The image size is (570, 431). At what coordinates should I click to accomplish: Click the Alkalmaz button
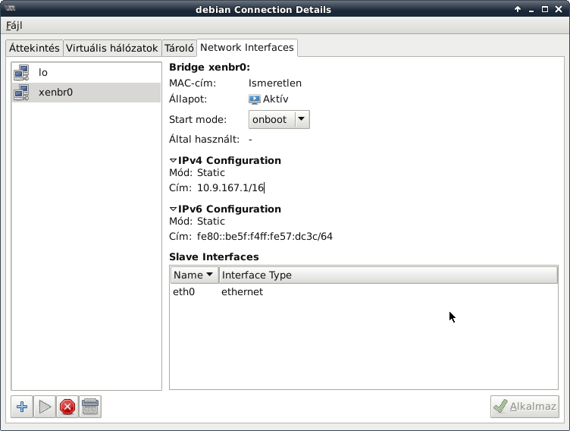pos(525,407)
